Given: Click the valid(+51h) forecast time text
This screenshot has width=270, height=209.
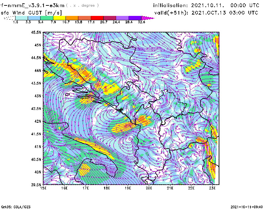Looking at the screenshot, I should pyautogui.click(x=206, y=13).
